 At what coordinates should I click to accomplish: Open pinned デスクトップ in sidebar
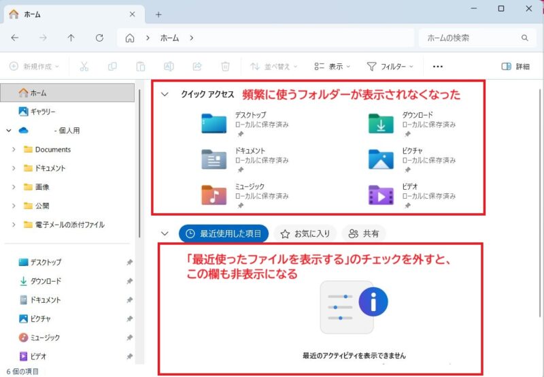40,262
